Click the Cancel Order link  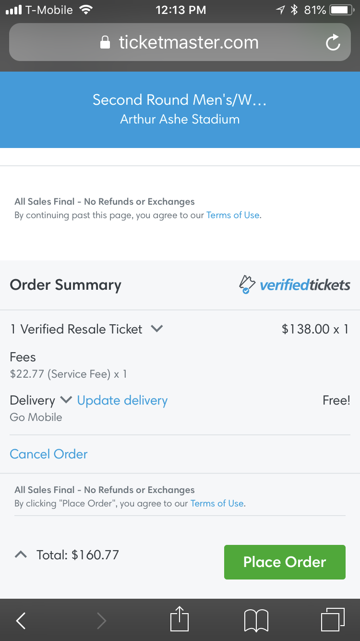49,454
